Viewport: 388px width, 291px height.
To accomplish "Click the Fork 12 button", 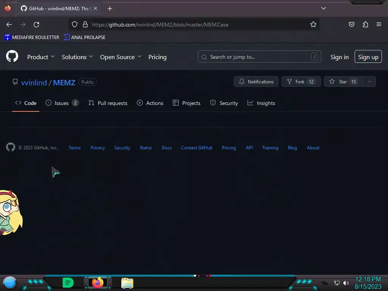I will (301, 82).
